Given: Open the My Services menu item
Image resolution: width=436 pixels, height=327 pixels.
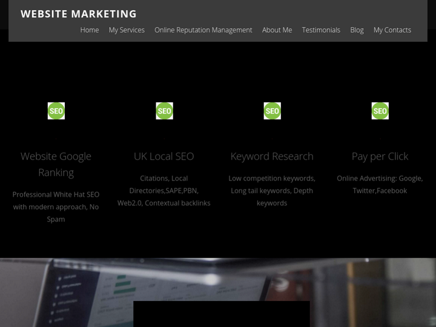Looking at the screenshot, I should point(127,30).
